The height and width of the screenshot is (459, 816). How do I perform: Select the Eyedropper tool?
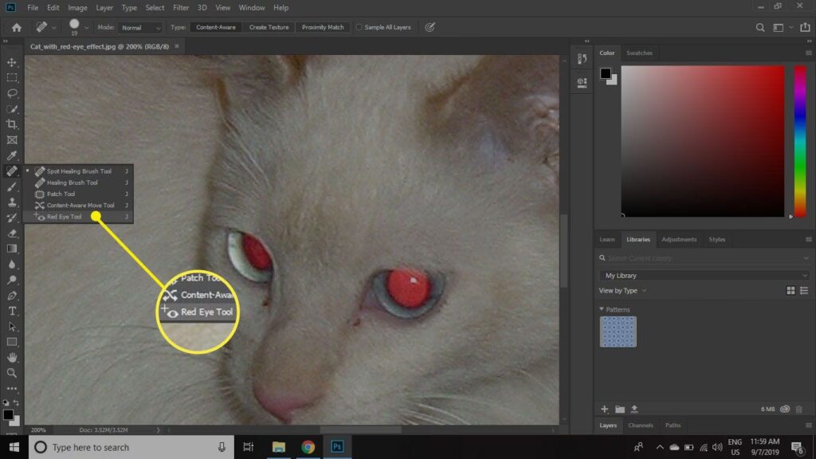click(12, 155)
